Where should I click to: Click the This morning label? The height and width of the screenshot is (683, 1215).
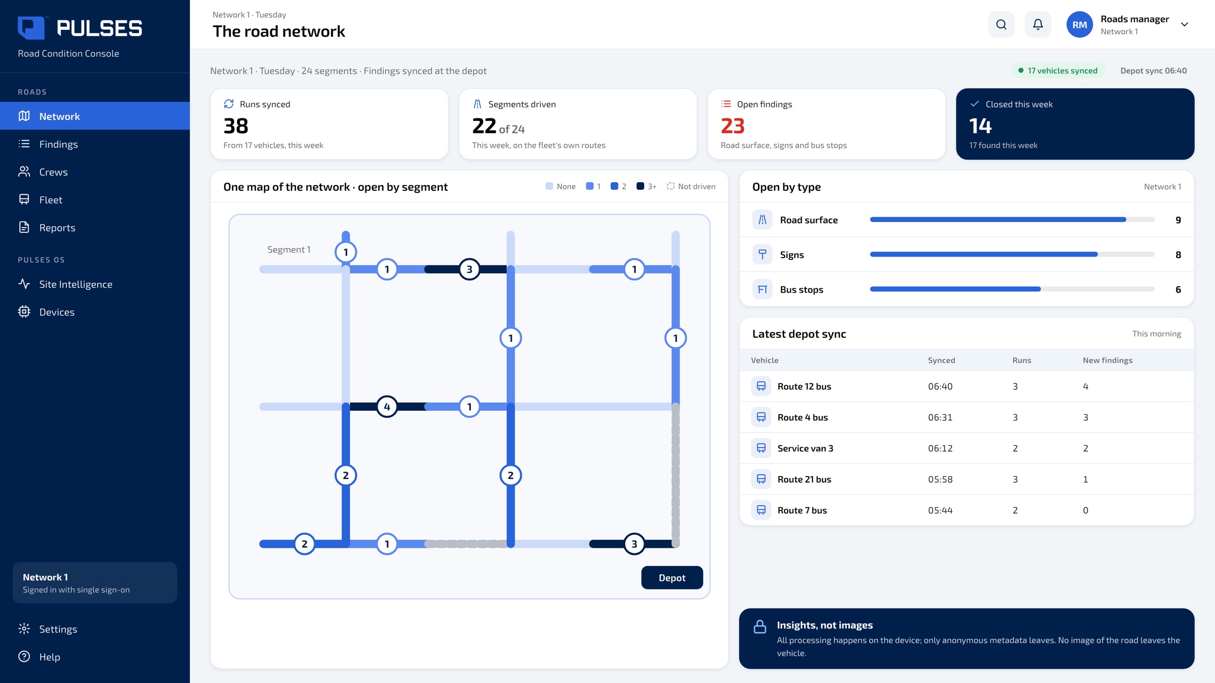[x=1156, y=333]
